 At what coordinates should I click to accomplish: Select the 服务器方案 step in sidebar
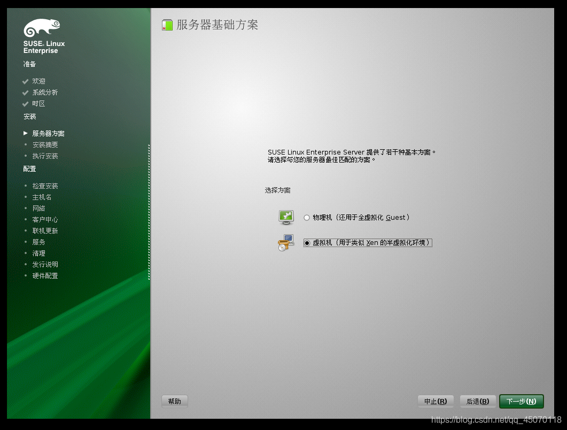point(48,134)
